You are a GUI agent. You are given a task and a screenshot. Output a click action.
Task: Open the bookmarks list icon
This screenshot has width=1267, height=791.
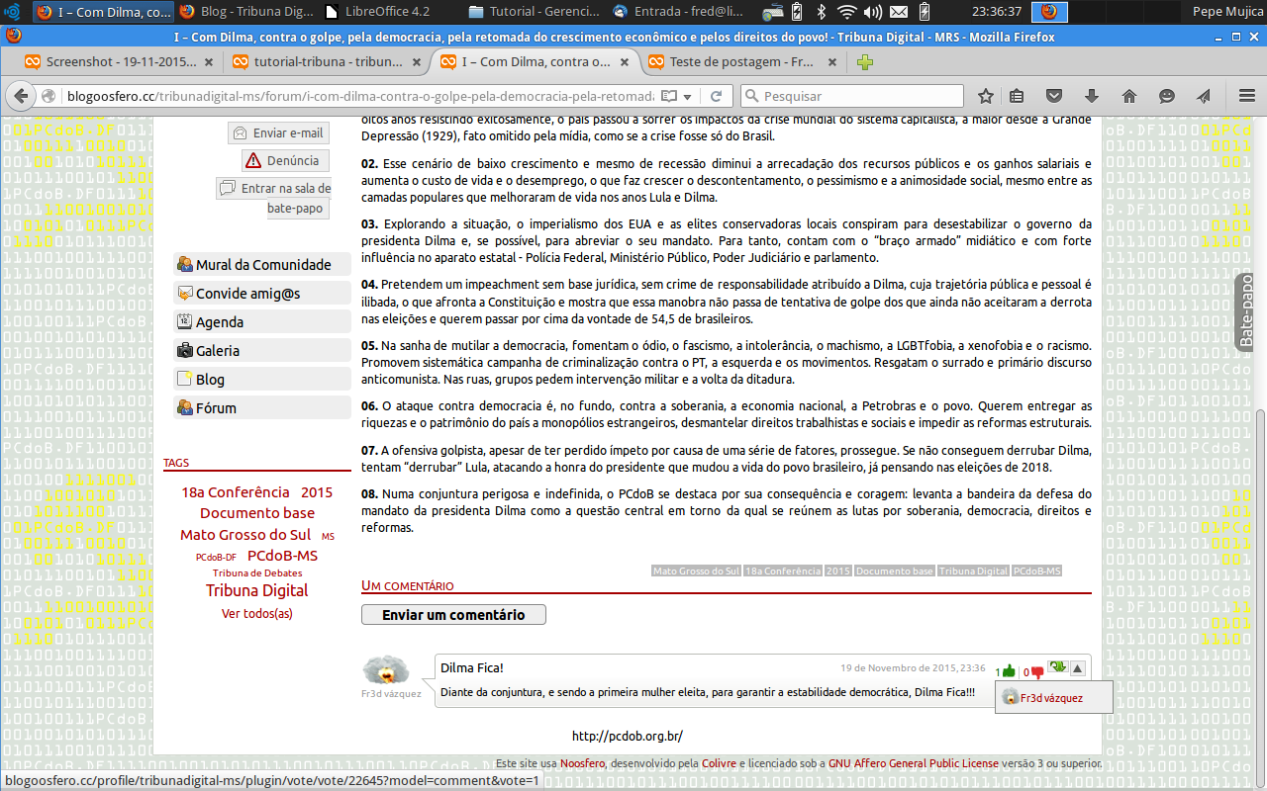(x=1017, y=96)
